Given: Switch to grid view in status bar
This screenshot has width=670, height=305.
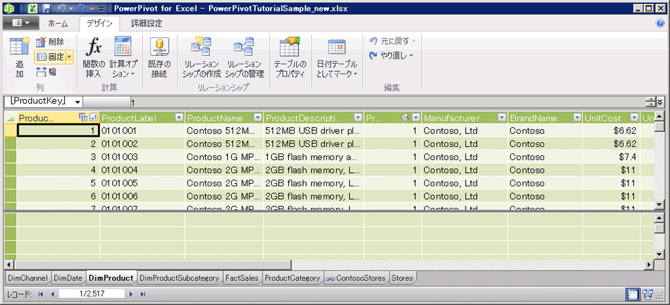Looking at the screenshot, I should pos(633,294).
